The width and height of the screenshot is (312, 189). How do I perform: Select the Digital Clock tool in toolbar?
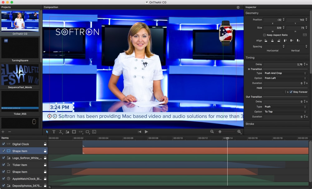80,132
